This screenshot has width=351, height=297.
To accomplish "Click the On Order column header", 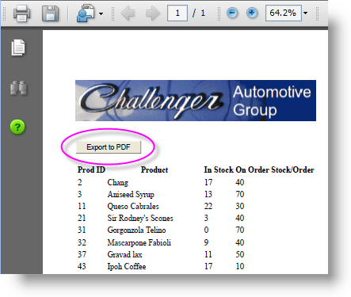I will click(252, 169).
